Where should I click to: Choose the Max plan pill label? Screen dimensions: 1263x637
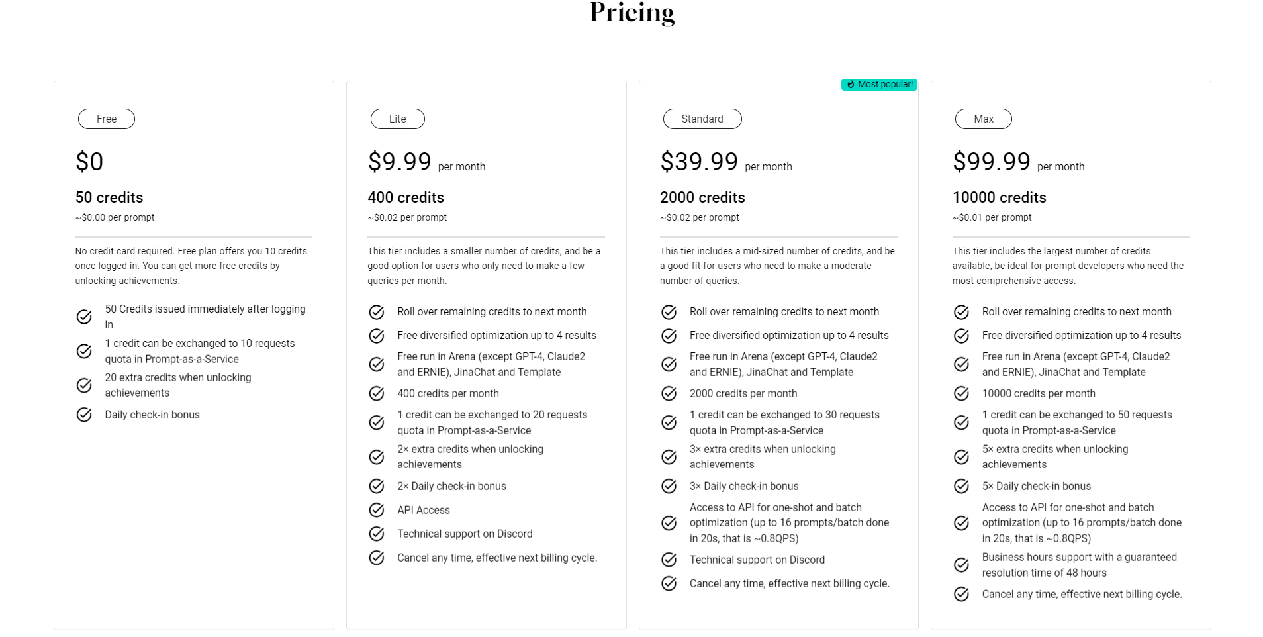point(984,119)
